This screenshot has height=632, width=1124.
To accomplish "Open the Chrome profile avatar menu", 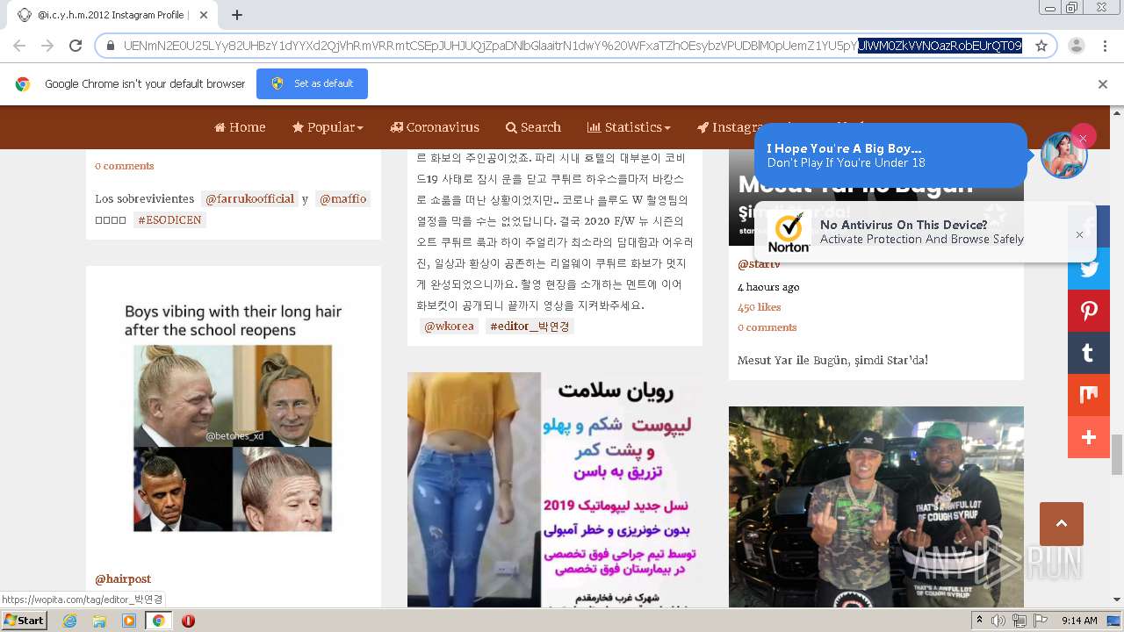I will [1077, 46].
